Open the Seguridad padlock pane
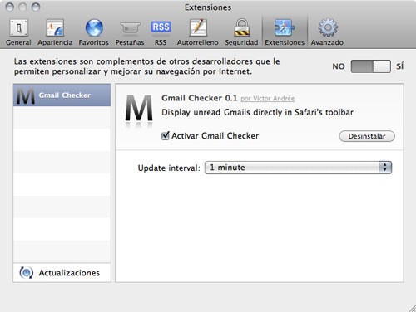Image resolution: width=416 pixels, height=312 pixels. [x=241, y=32]
